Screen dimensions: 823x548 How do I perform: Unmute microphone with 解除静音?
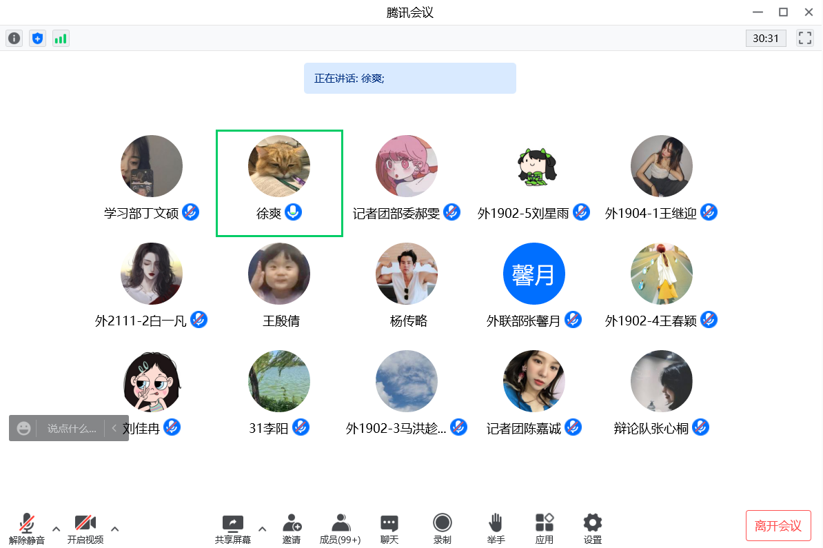point(27,529)
